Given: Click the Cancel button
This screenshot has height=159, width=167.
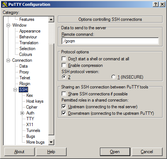Looking at the screenshot, I should click(x=147, y=152).
